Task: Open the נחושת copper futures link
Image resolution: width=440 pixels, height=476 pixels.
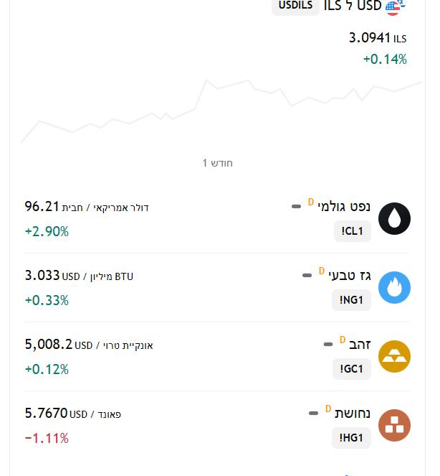Action: 353,413
